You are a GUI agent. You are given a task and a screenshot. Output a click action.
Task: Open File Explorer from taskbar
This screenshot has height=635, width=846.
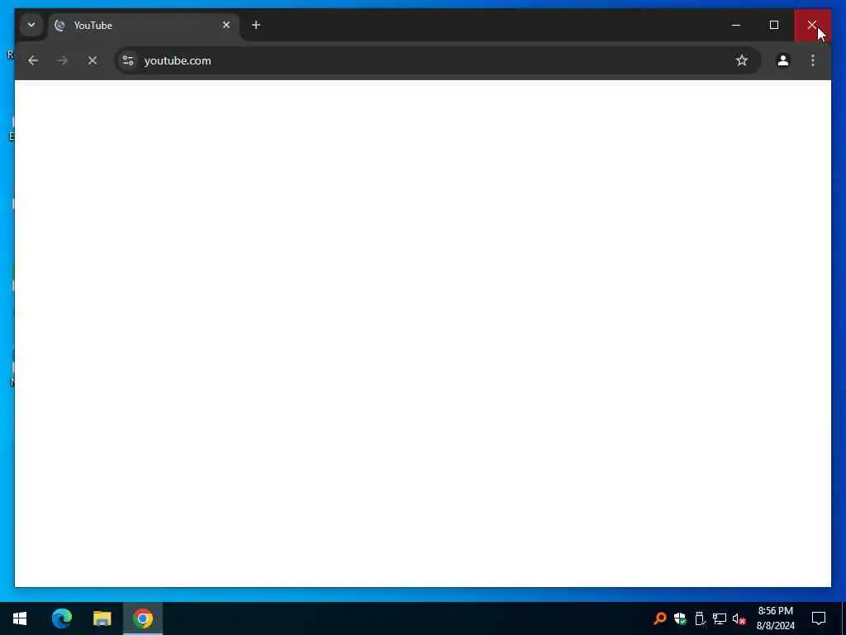[x=102, y=618]
